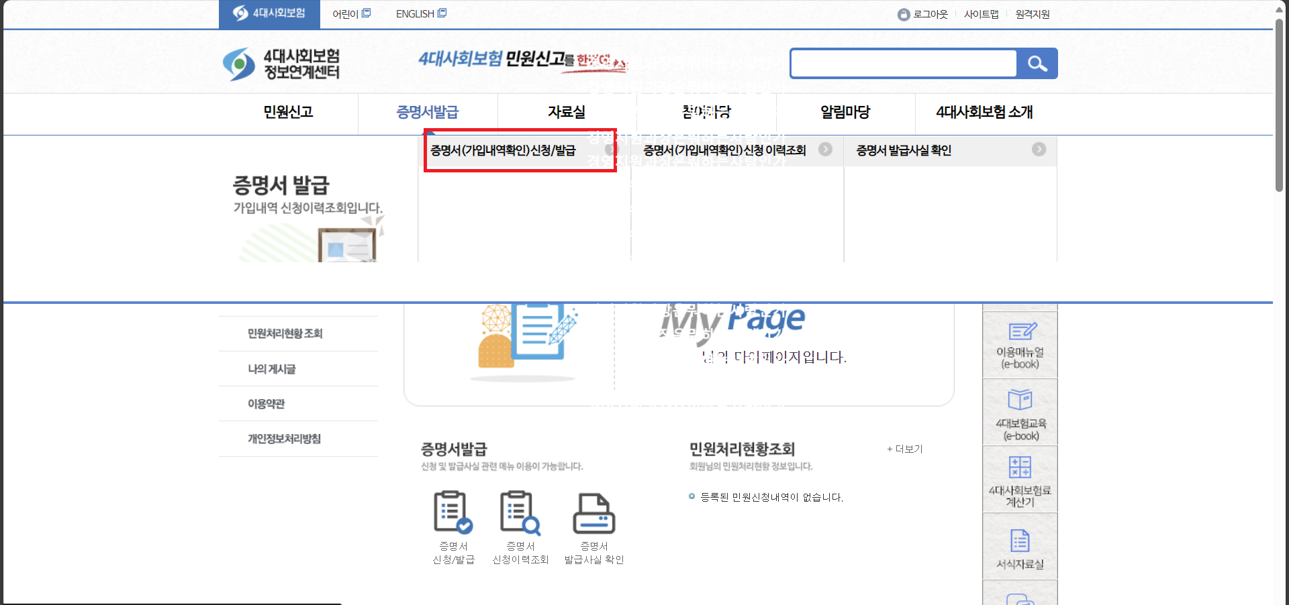Open the 민원신고 menu
The height and width of the screenshot is (605, 1289).
click(x=289, y=113)
